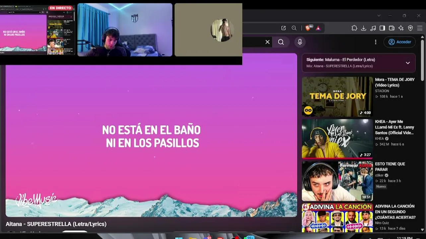The width and height of the screenshot is (426, 239).
Task: Click the Nito Quiz channel name
Action: tap(383, 223)
